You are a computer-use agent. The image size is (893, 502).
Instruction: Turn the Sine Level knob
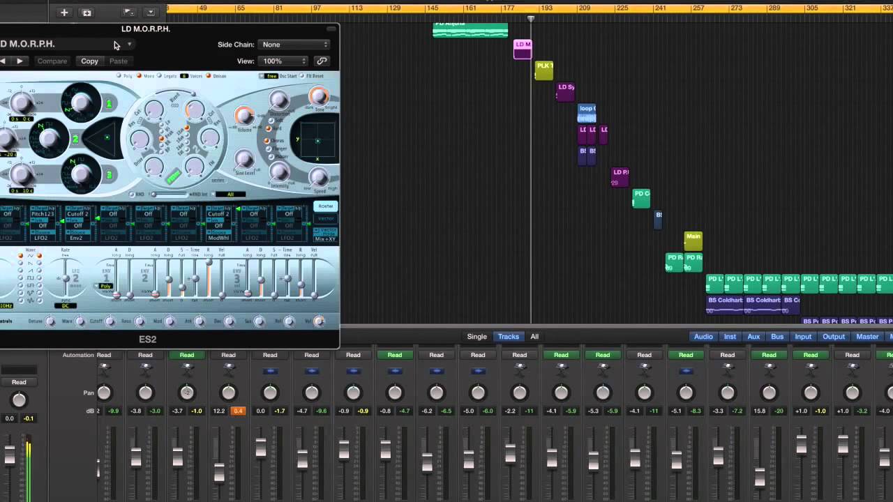click(244, 160)
